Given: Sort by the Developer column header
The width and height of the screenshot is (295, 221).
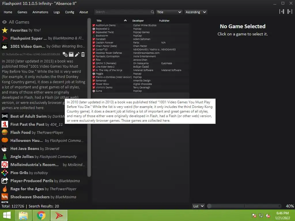Looking at the screenshot, I should (138, 21).
